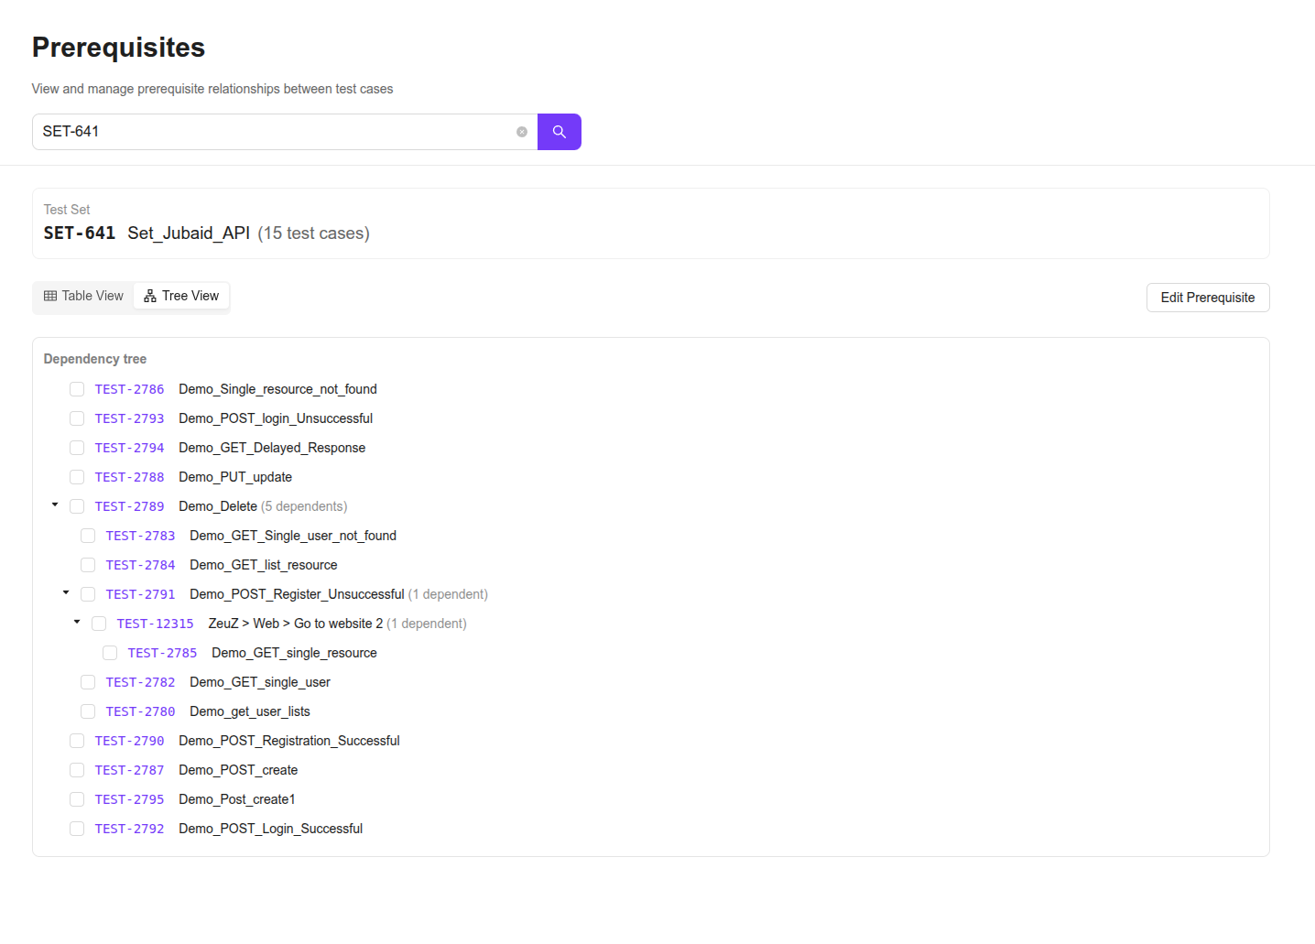This screenshot has width=1315, height=944.
Task: Switch to Table View tab
Action: pos(83,296)
